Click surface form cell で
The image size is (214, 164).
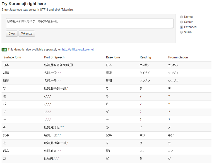[x=5, y=89]
